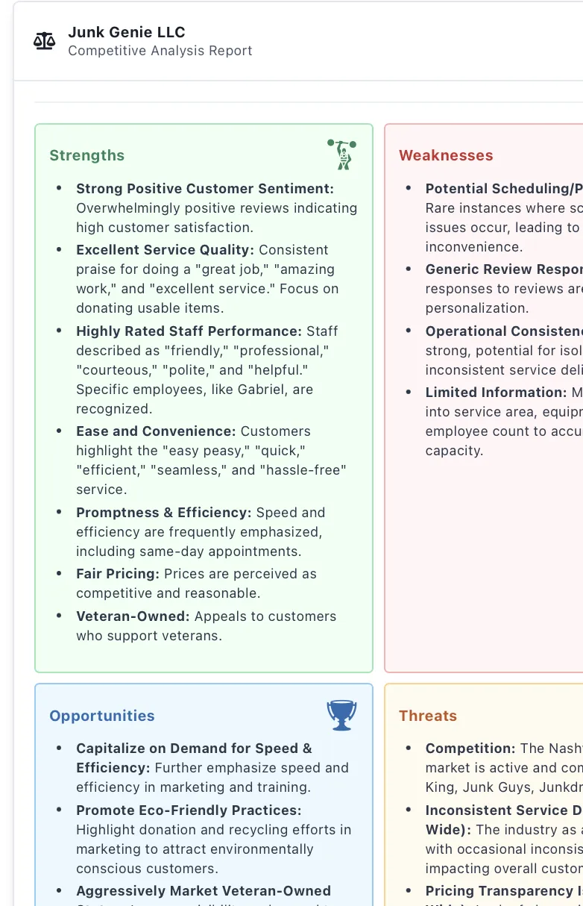Click Promote Eco-Friendly Practices item
583x906 pixels.
tap(189, 810)
